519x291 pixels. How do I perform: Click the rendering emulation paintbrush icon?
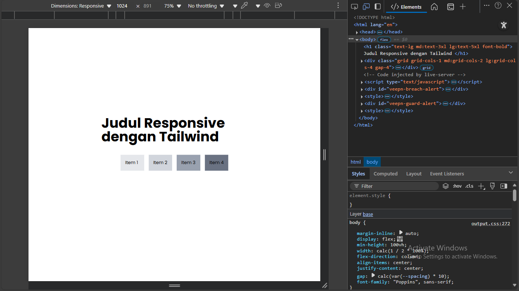(492, 186)
